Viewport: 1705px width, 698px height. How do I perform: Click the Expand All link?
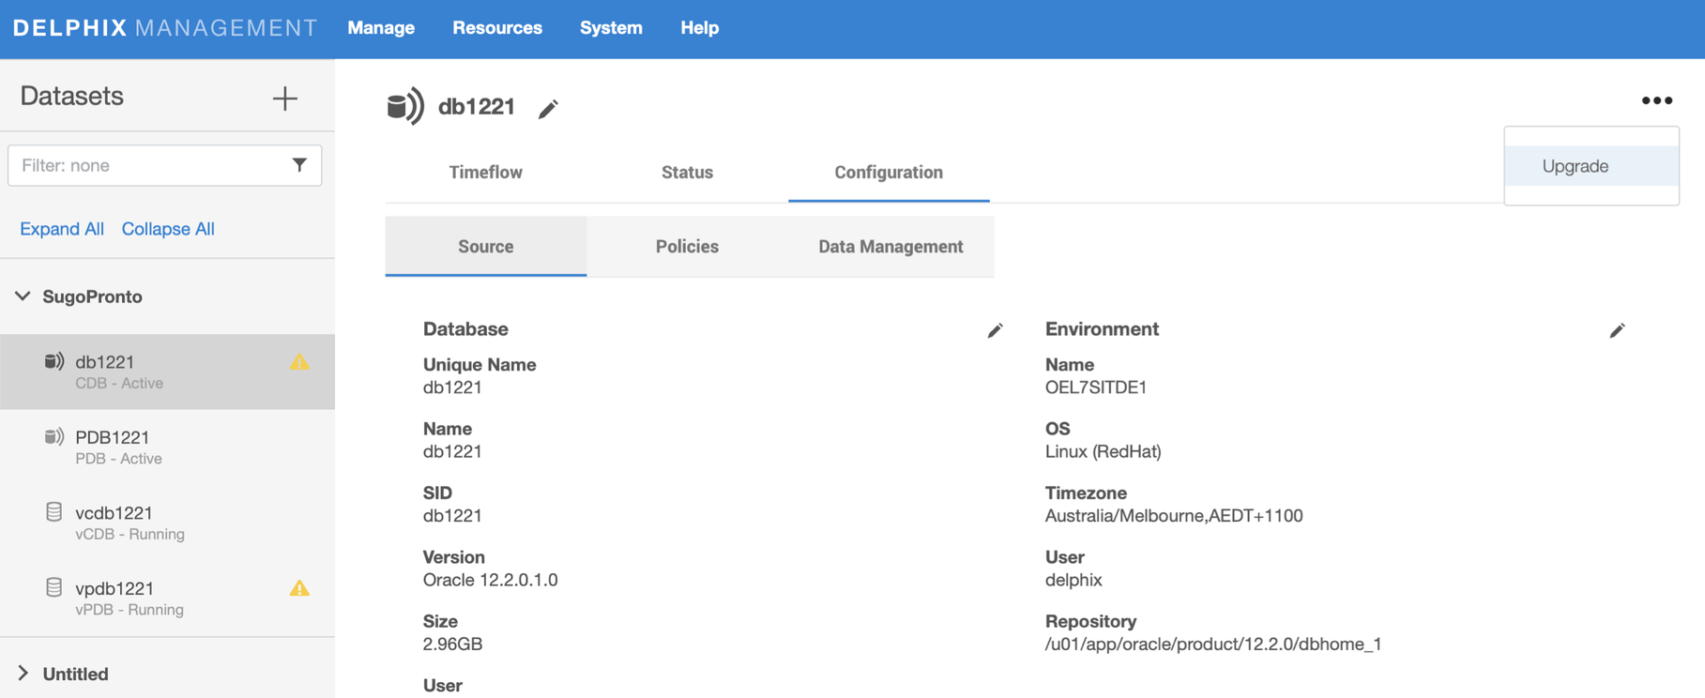point(62,229)
